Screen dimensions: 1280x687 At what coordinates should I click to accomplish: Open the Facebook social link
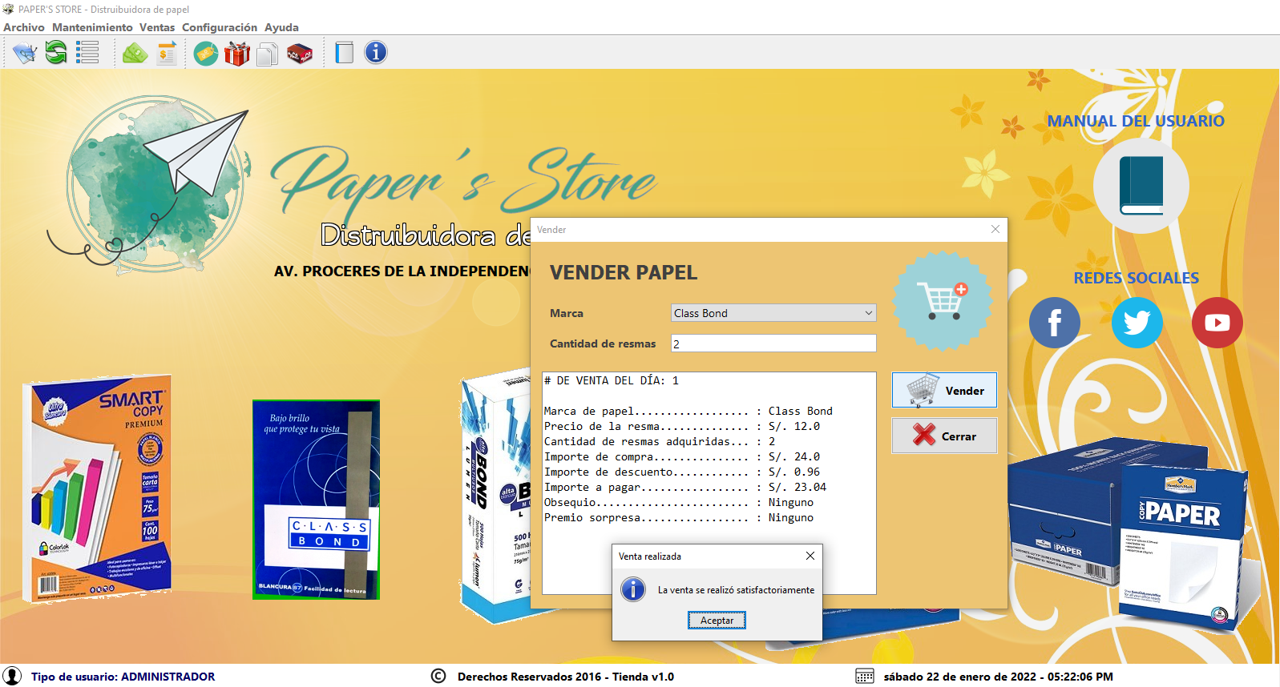(1055, 323)
